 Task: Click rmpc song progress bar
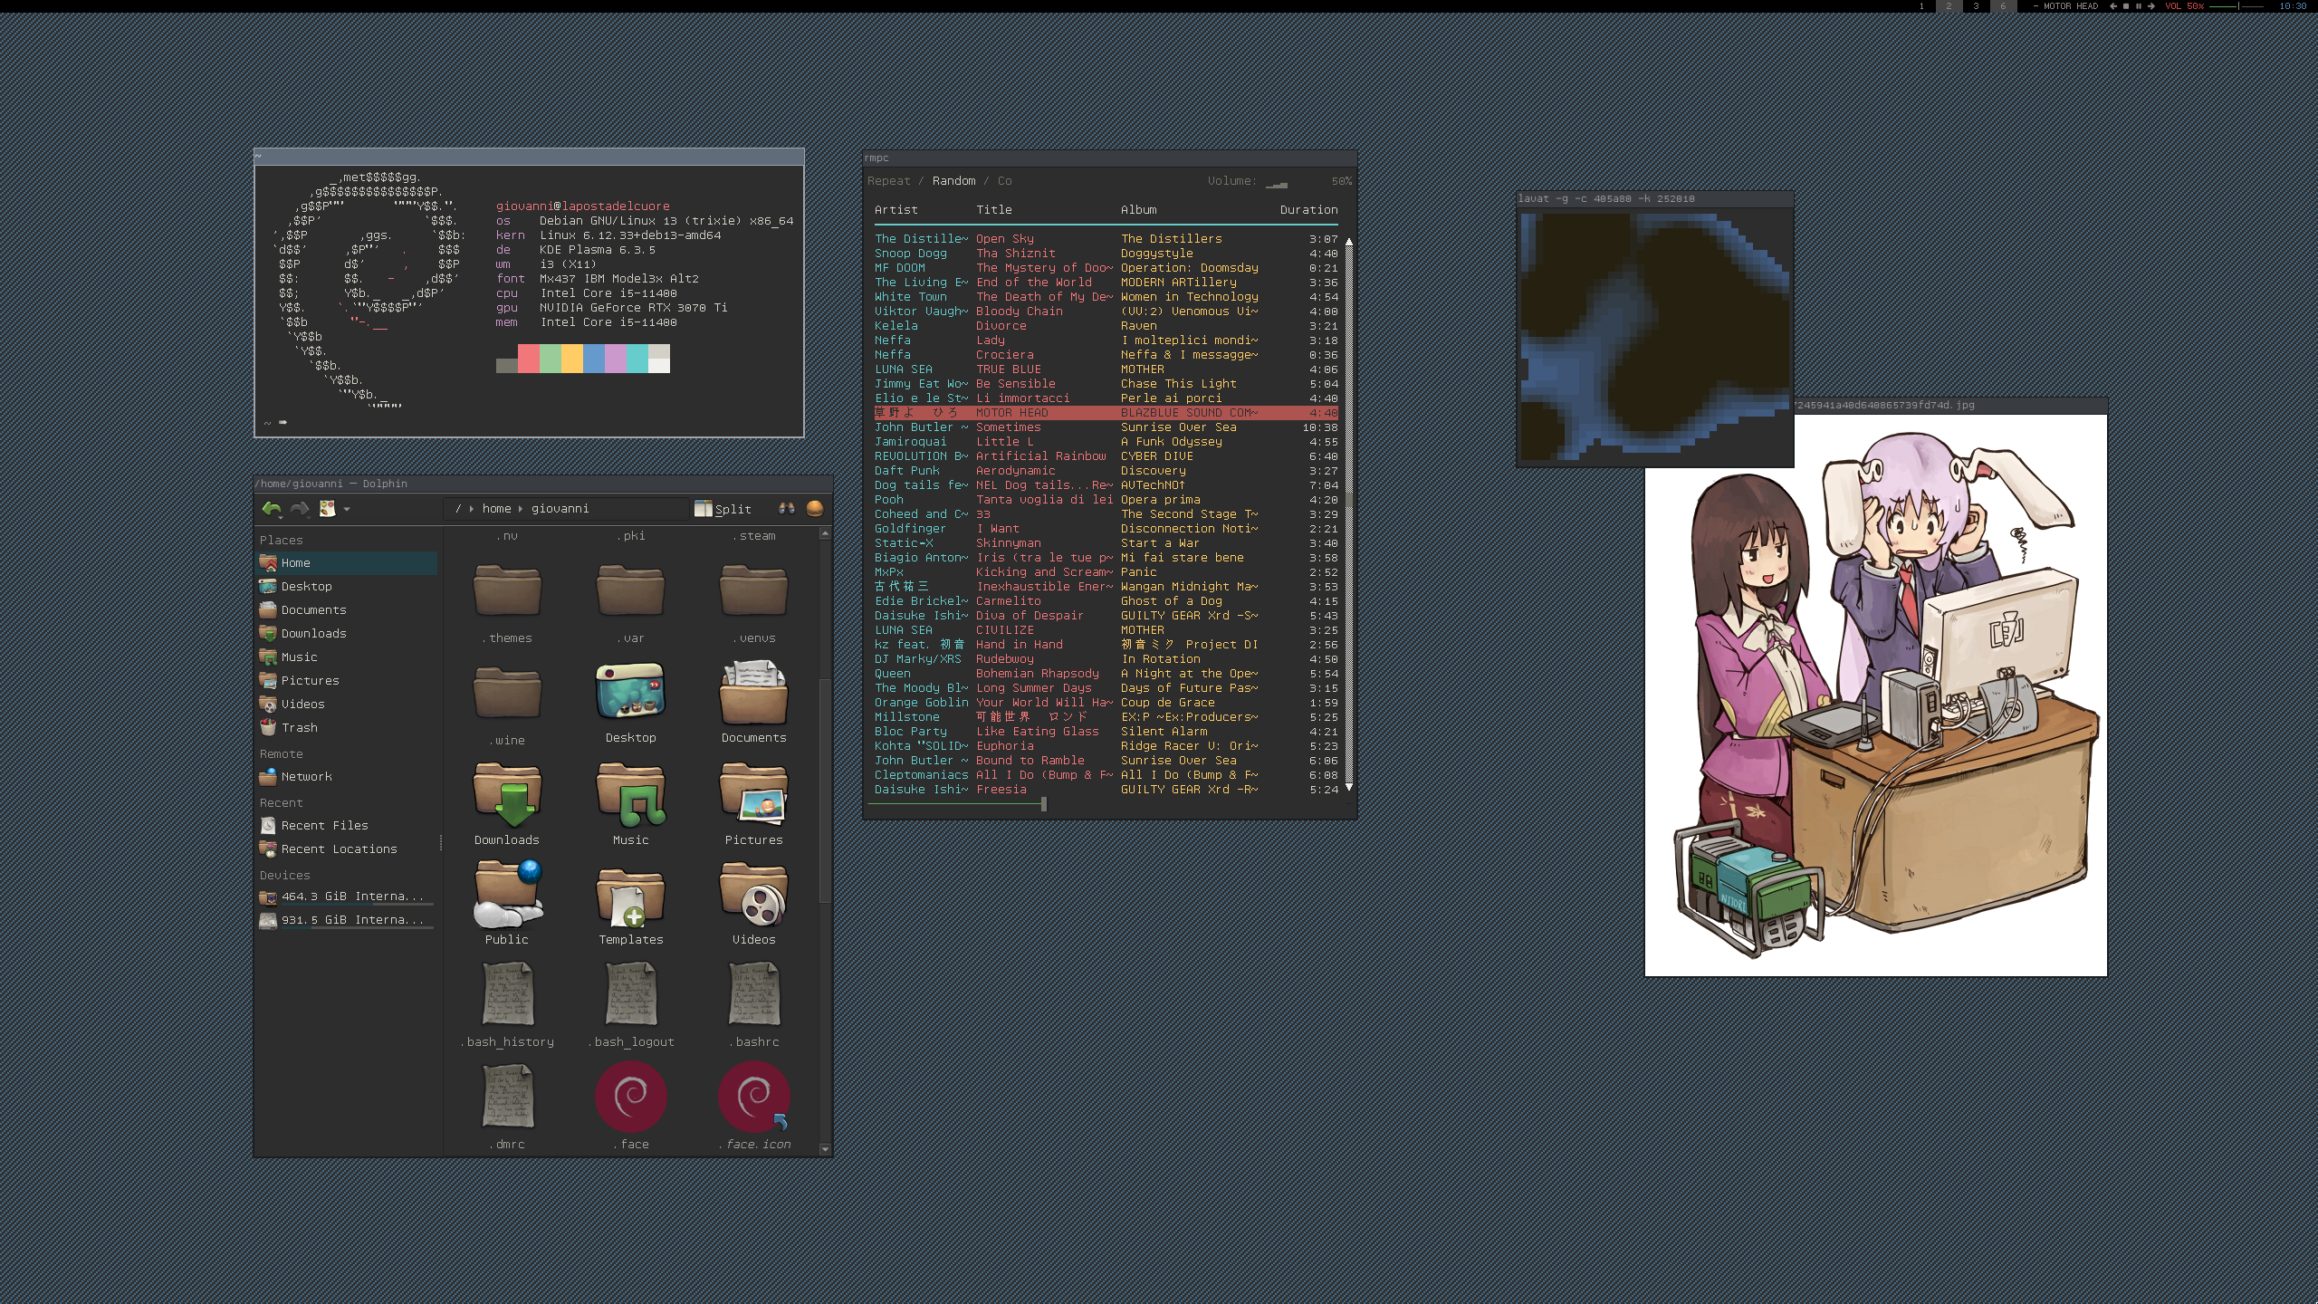[1108, 804]
